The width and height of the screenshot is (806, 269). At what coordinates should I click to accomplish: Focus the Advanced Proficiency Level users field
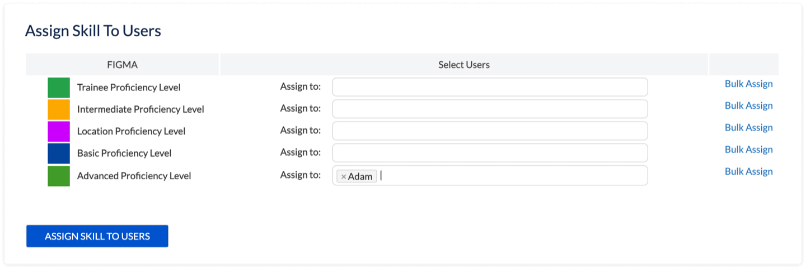pos(512,175)
